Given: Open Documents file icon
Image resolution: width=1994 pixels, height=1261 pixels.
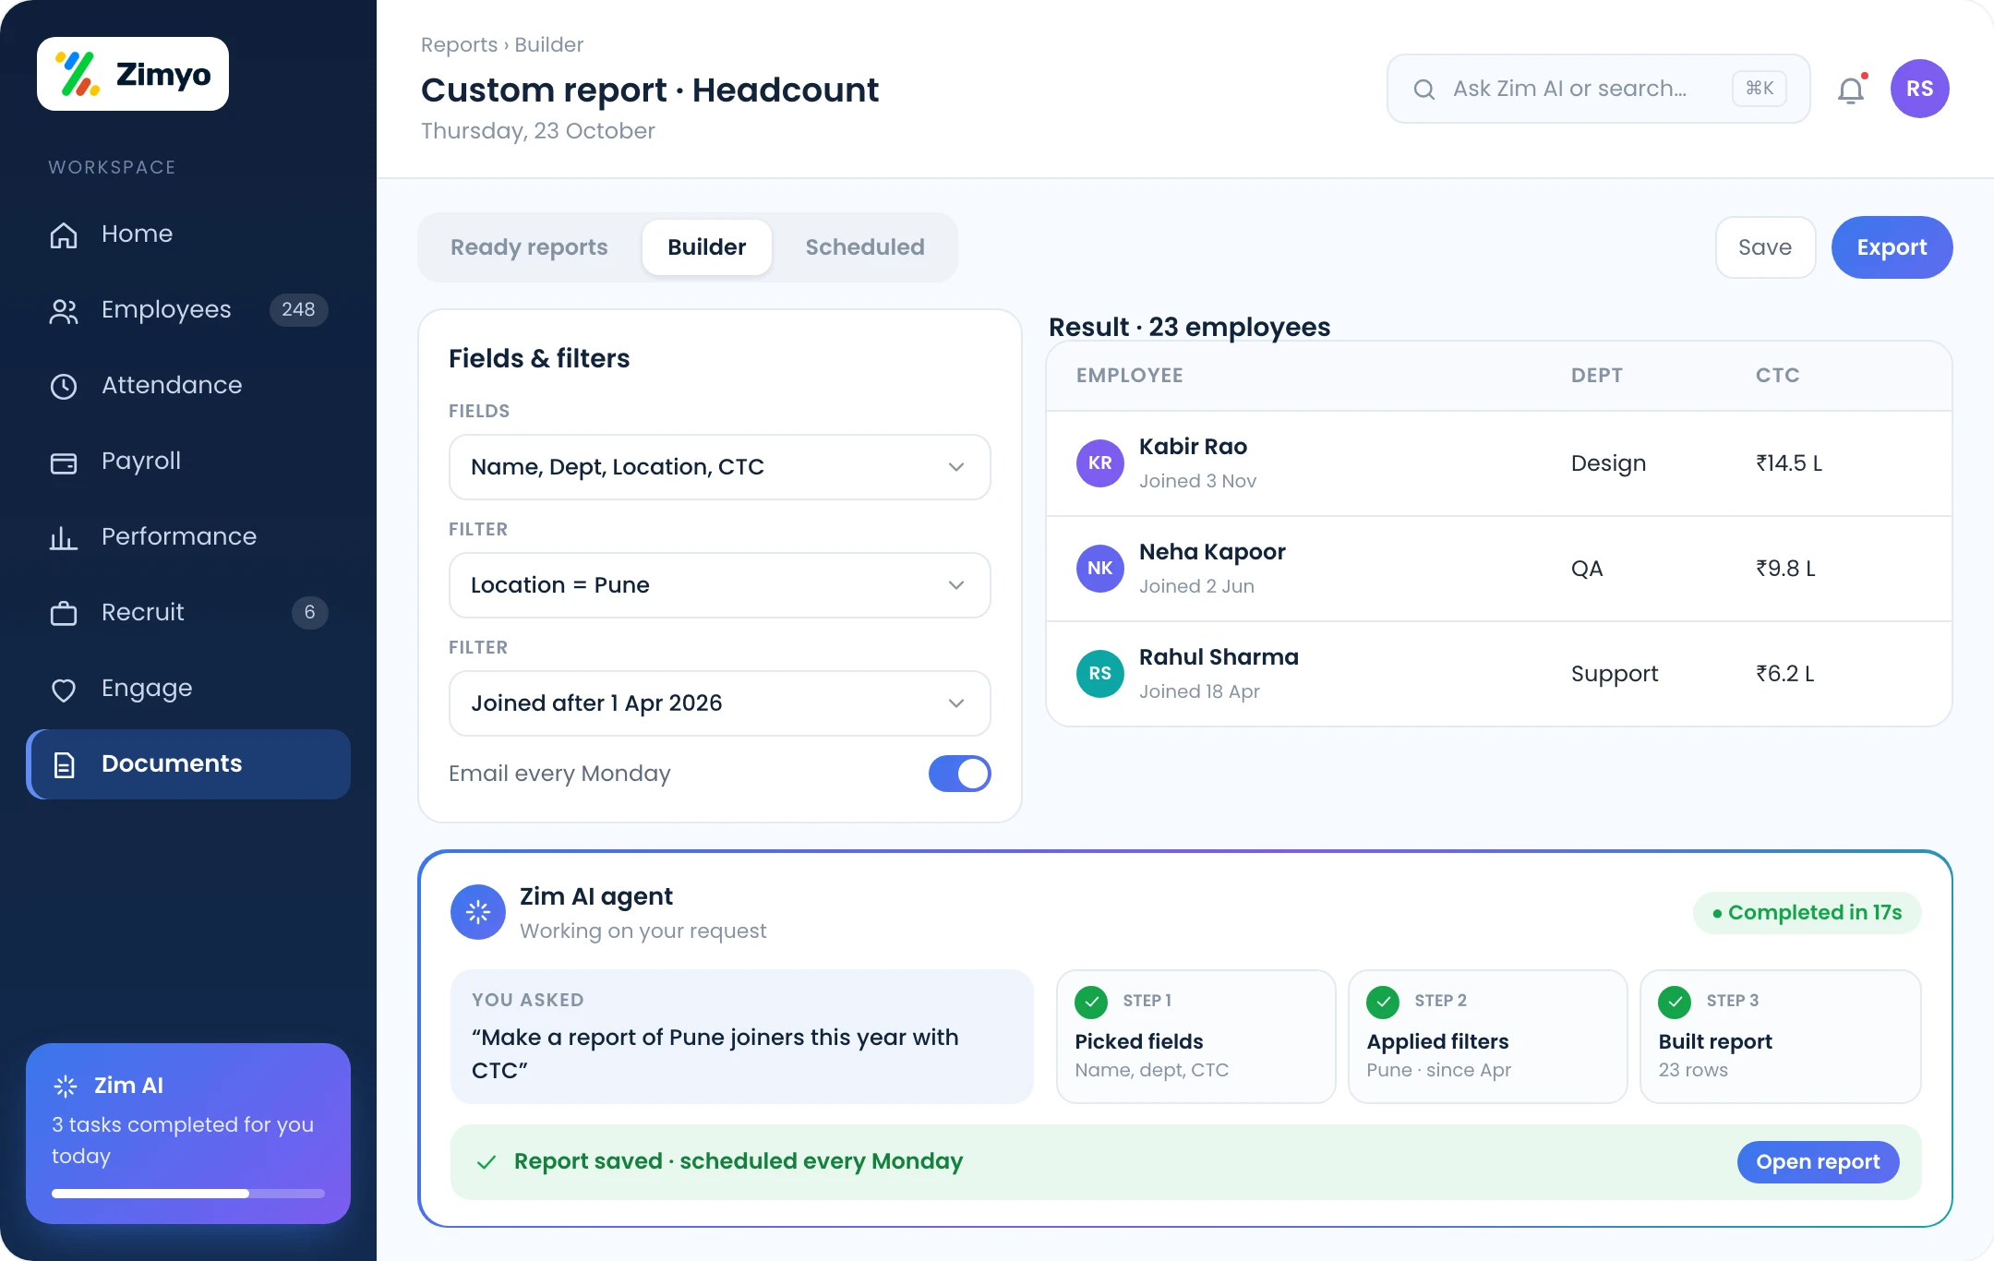Looking at the screenshot, I should click(64, 764).
